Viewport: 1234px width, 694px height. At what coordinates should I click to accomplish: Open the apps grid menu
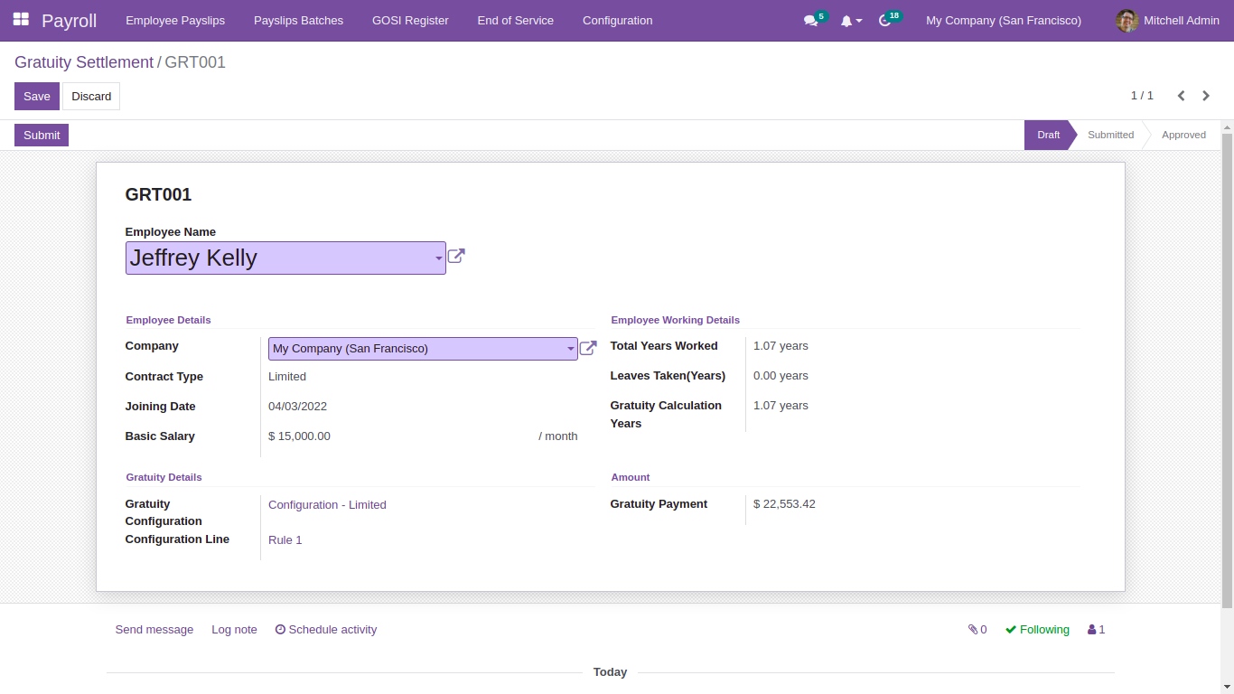point(19,20)
